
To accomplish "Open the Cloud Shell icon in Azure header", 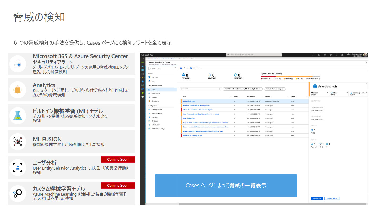I will click(x=313, y=55).
